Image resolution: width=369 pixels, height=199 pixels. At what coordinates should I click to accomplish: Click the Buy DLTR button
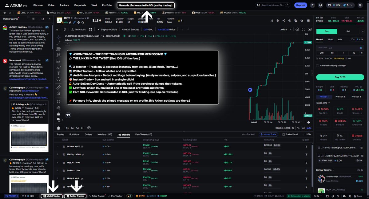(340, 77)
